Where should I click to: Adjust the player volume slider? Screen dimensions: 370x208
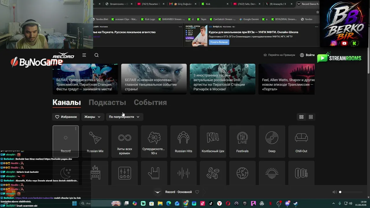point(351,192)
